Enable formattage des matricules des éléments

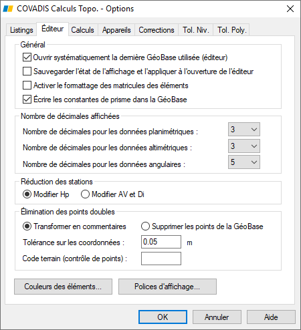pos(27,86)
